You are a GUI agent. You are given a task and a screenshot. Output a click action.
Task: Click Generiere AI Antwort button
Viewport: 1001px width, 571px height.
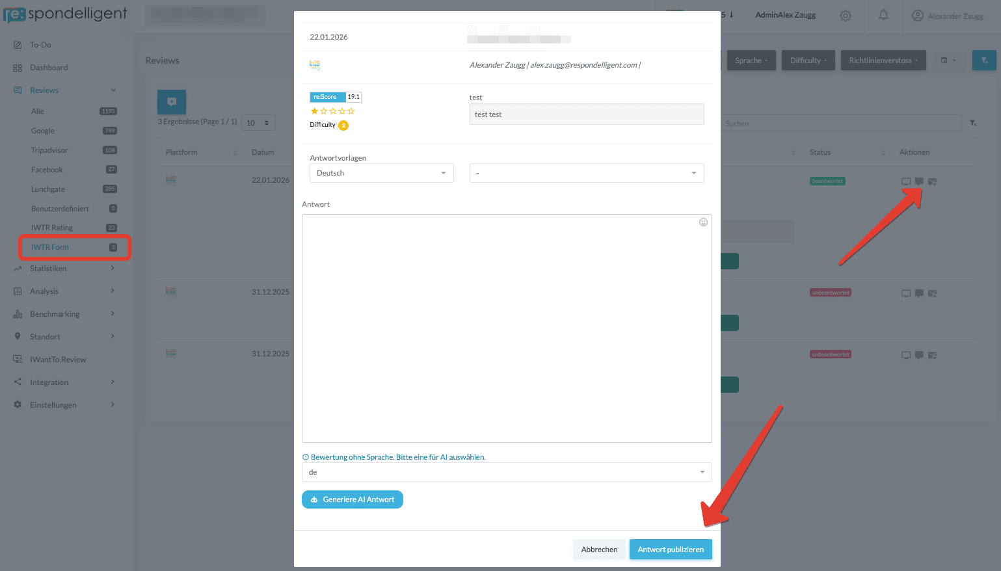(353, 499)
